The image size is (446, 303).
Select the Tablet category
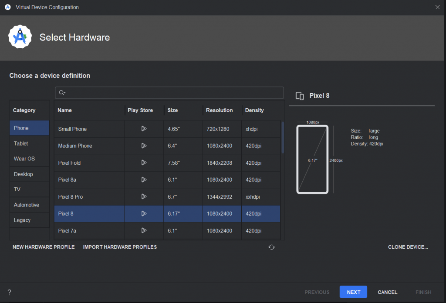[x=29, y=143]
